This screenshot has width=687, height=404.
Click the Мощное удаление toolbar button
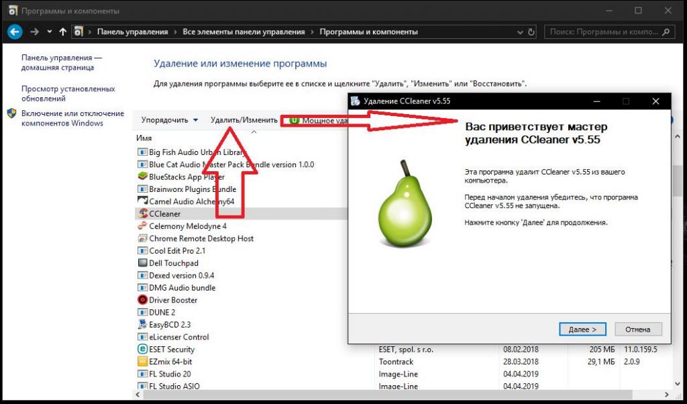pyautogui.click(x=319, y=121)
